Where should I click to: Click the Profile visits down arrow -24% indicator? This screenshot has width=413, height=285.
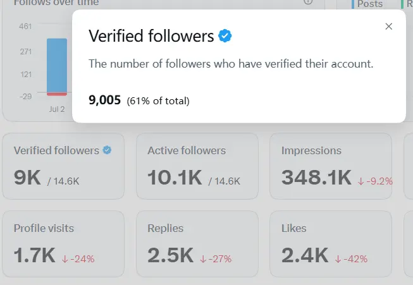tap(78, 259)
